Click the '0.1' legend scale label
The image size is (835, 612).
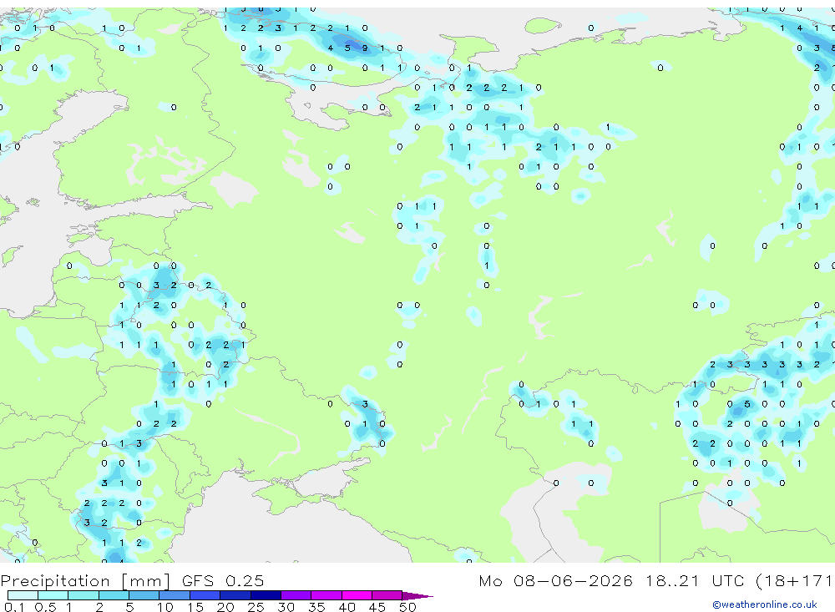[x=13, y=607]
